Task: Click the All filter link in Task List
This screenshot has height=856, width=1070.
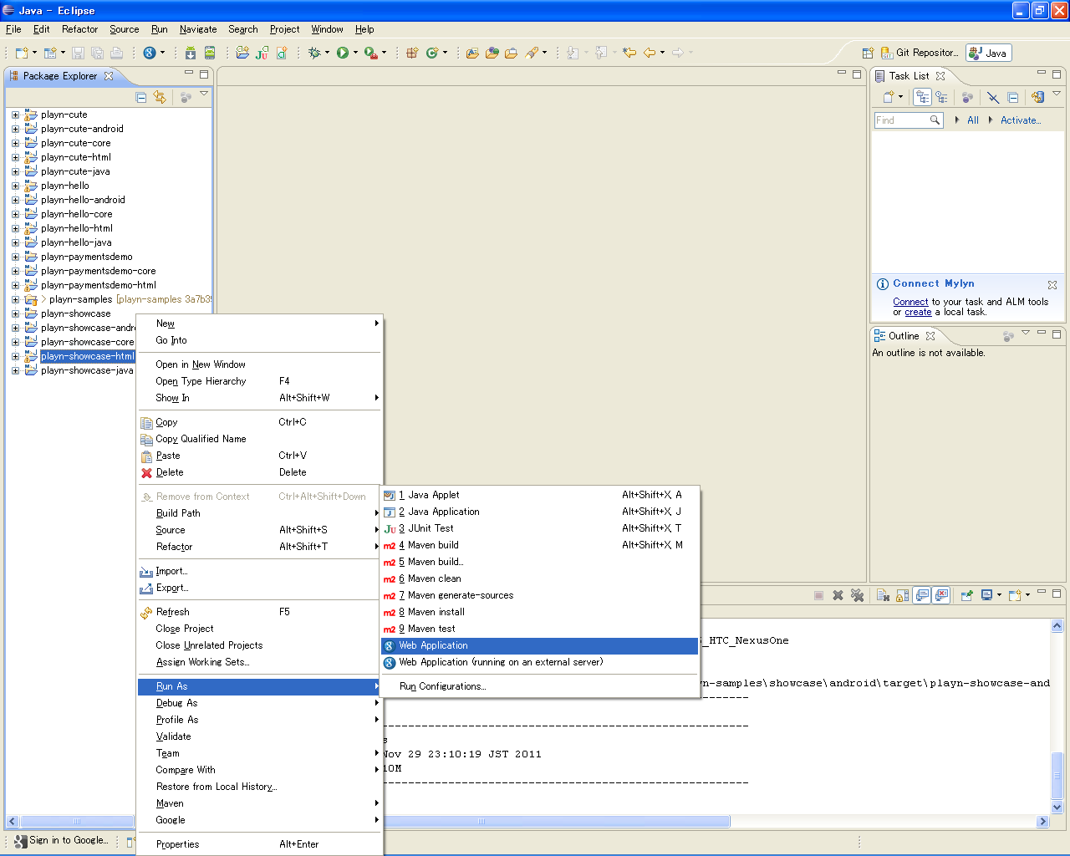Action: coord(973,120)
